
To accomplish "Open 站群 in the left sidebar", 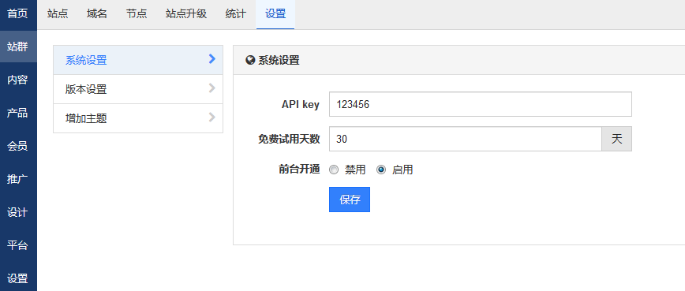I will tap(18, 47).
